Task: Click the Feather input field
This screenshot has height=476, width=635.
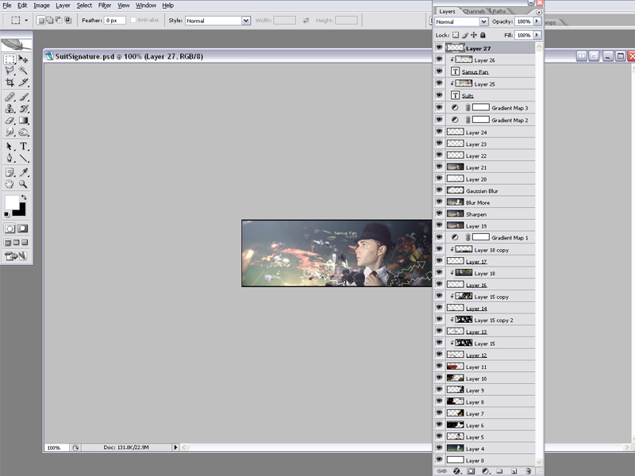Action: [x=114, y=21]
